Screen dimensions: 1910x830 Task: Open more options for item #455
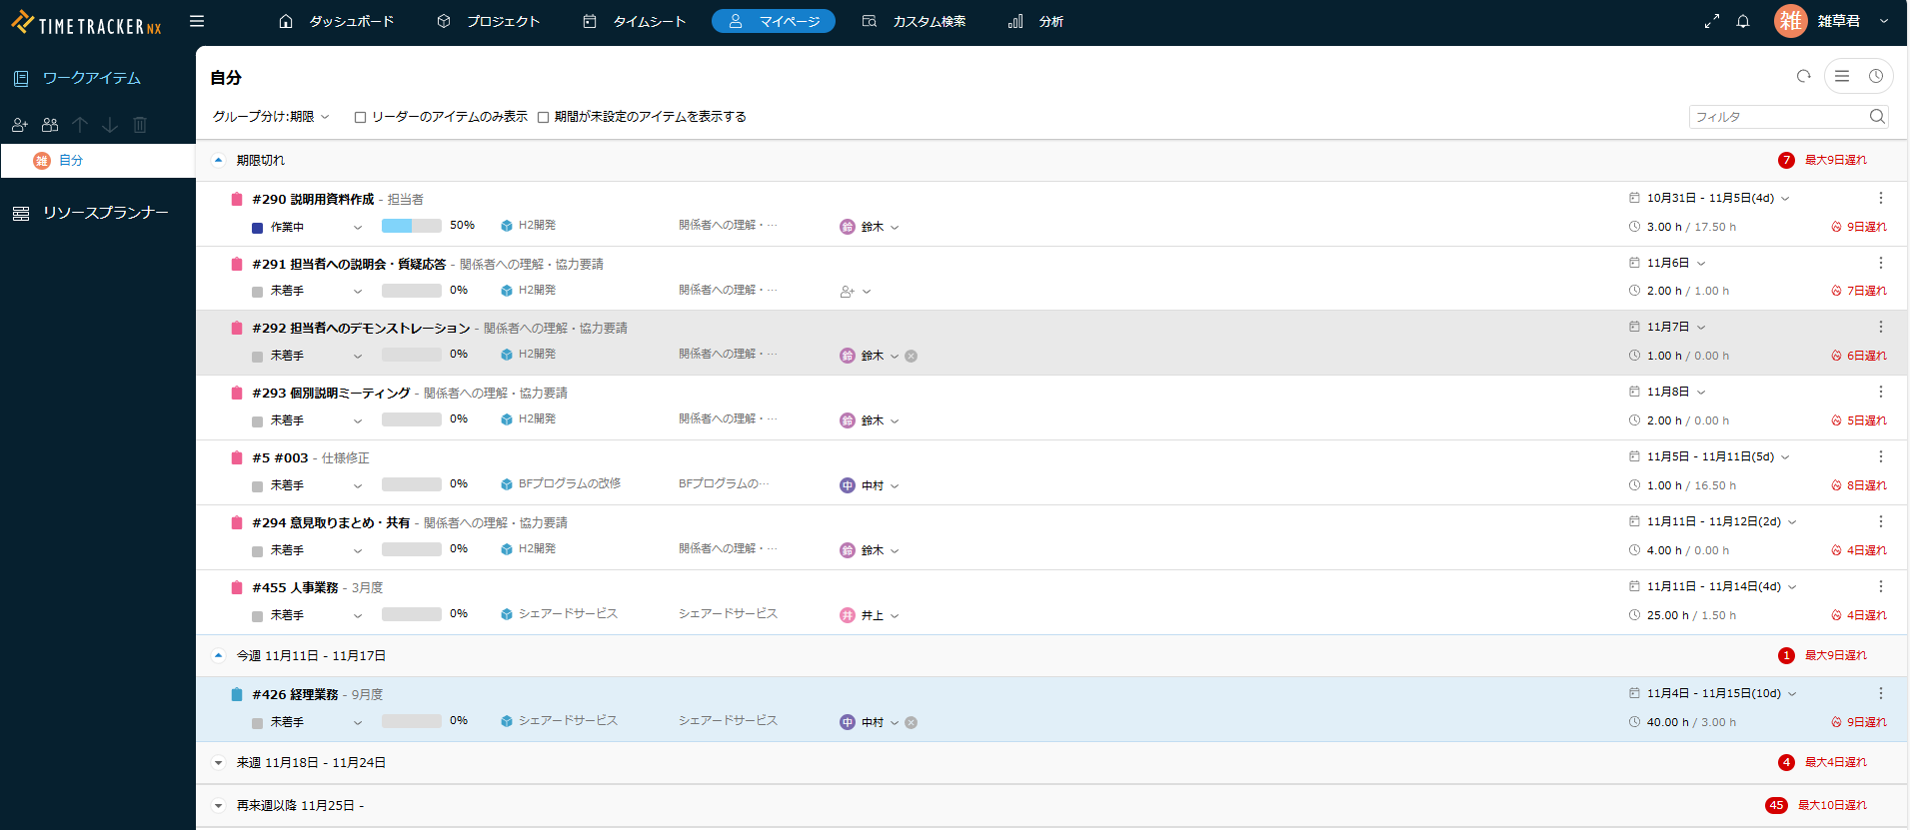pos(1880,586)
